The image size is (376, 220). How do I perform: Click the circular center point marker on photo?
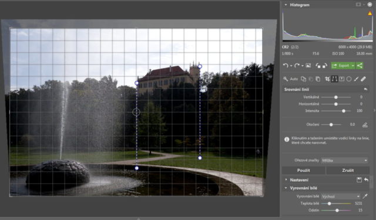click(136, 112)
